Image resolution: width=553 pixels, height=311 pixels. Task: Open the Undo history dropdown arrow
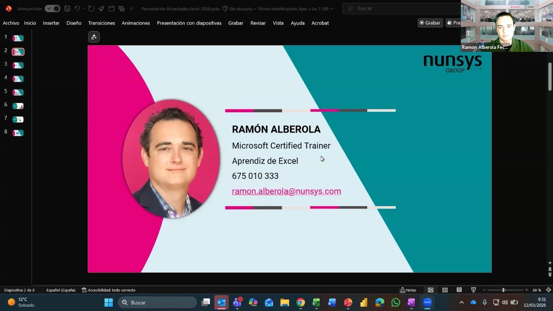click(x=83, y=9)
